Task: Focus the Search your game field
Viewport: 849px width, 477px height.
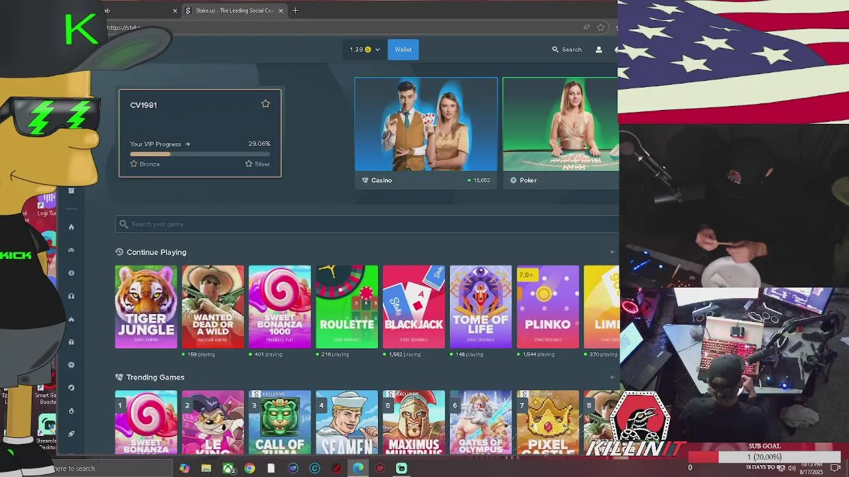Action: [367, 224]
